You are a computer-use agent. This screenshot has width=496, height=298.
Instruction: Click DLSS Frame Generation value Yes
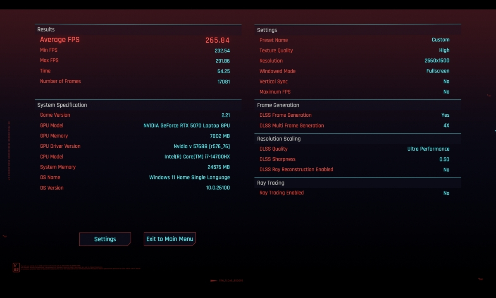click(445, 115)
